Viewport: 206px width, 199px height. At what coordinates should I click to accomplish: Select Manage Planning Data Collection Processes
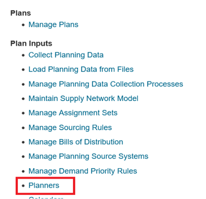point(106,84)
